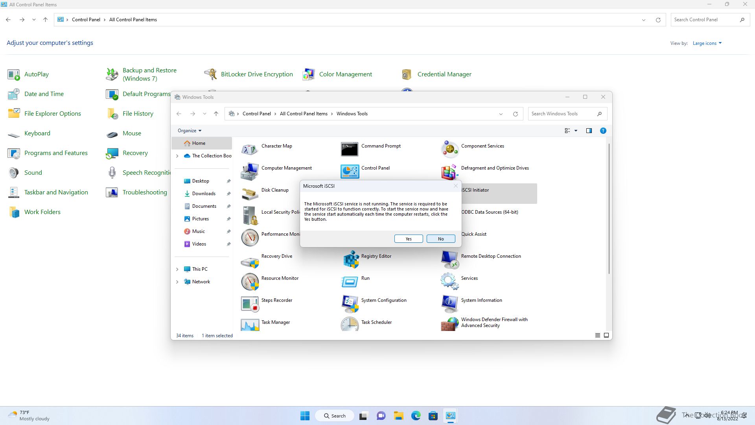The width and height of the screenshot is (755, 425).
Task: Open BitLocker Drive Encryption icon
Action: pos(210,74)
